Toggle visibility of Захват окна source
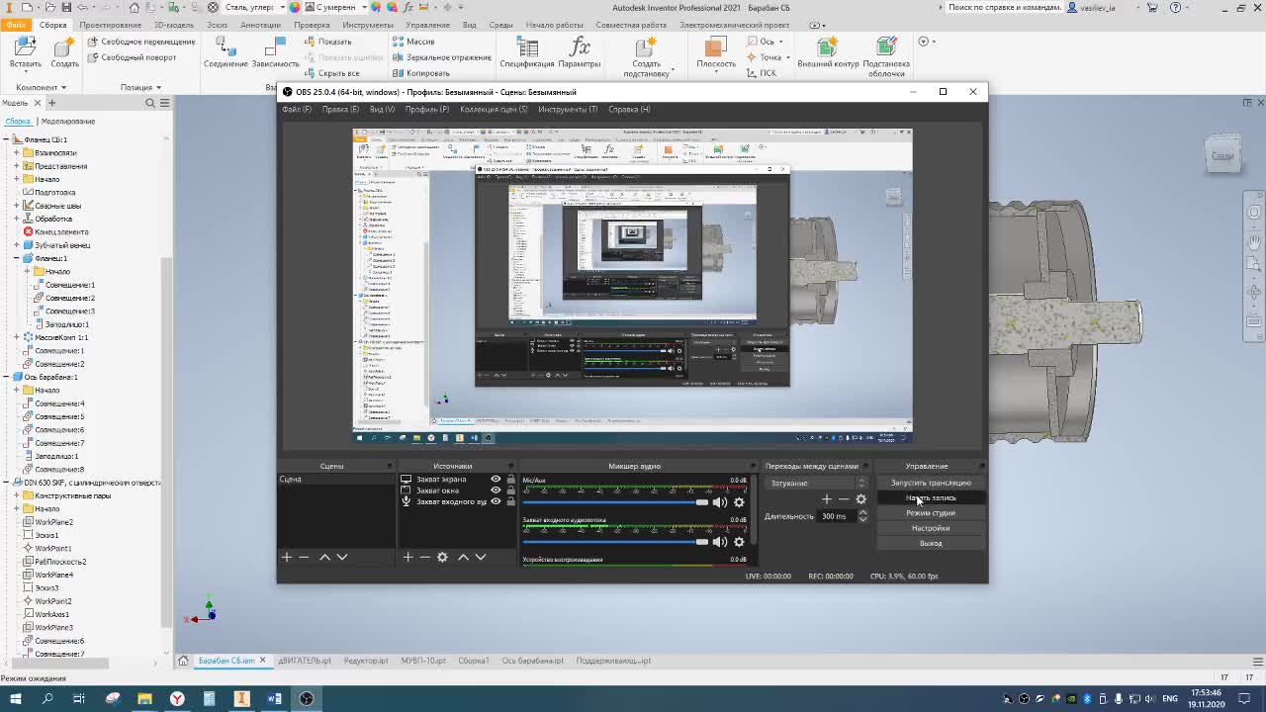The width and height of the screenshot is (1266, 712). pos(496,490)
